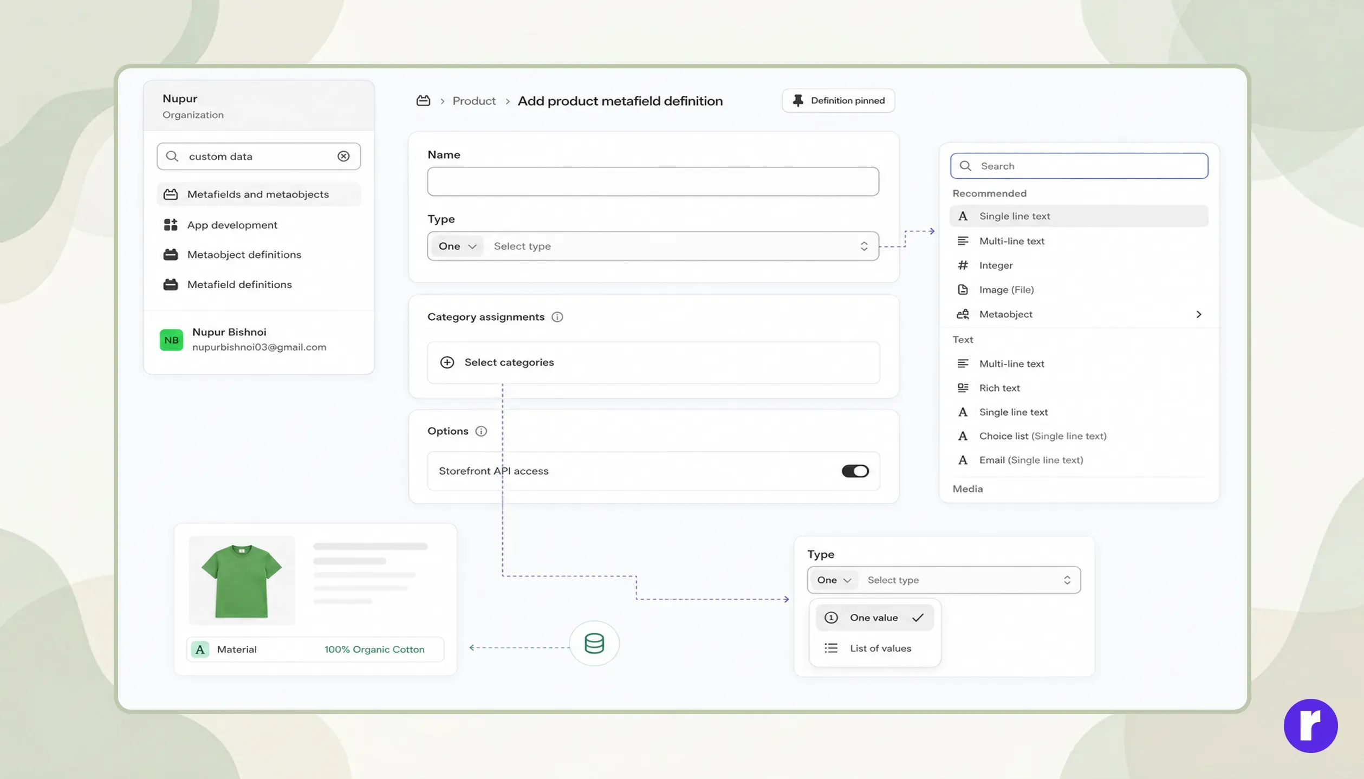Clear the custom data search field
Screen dimensions: 1364x779
pos(343,156)
